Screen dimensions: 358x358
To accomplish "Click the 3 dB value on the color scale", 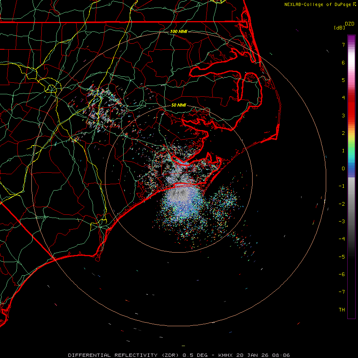I will 343,115.
